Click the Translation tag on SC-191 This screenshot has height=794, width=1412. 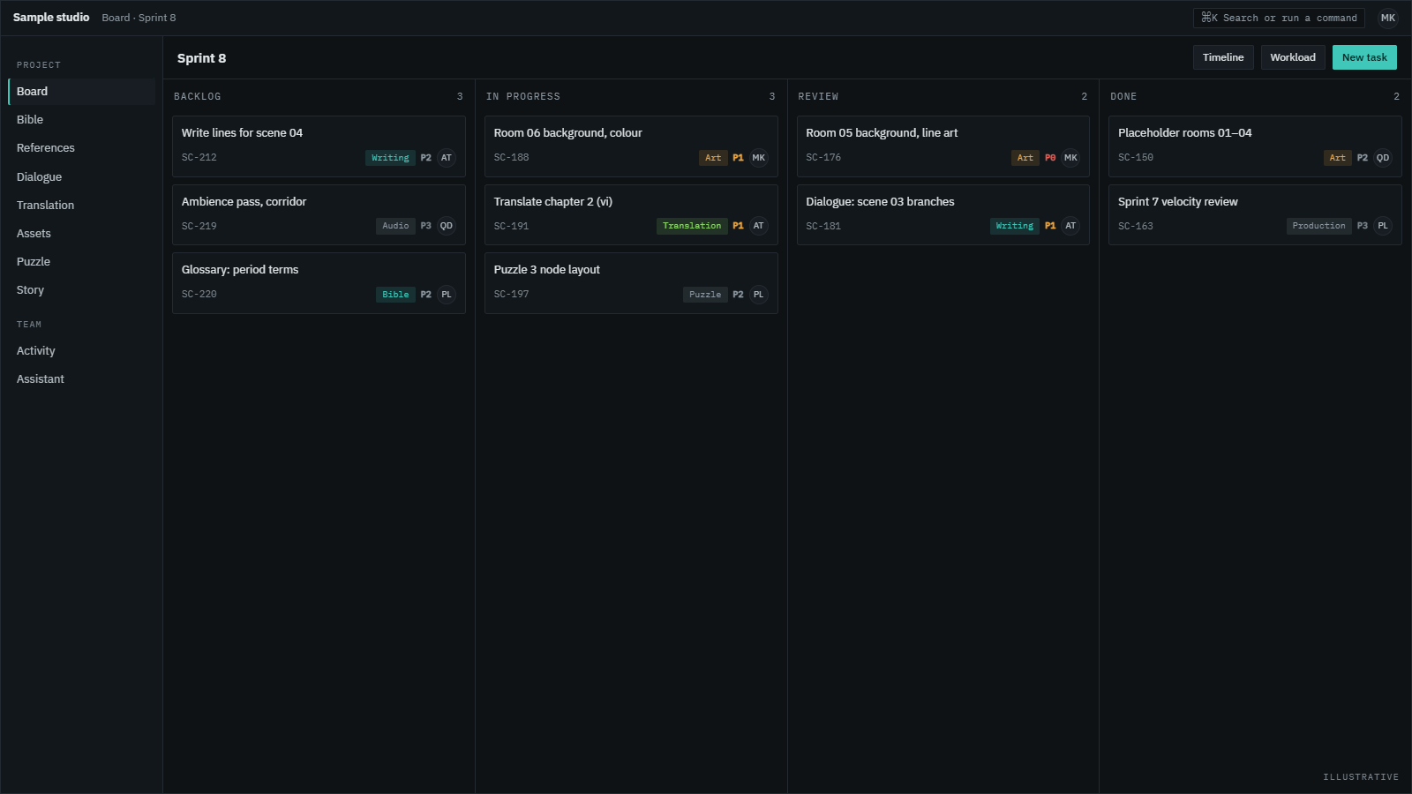coord(692,226)
